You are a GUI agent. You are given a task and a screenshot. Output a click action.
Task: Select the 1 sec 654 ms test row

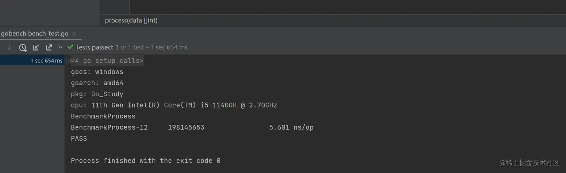(32, 61)
